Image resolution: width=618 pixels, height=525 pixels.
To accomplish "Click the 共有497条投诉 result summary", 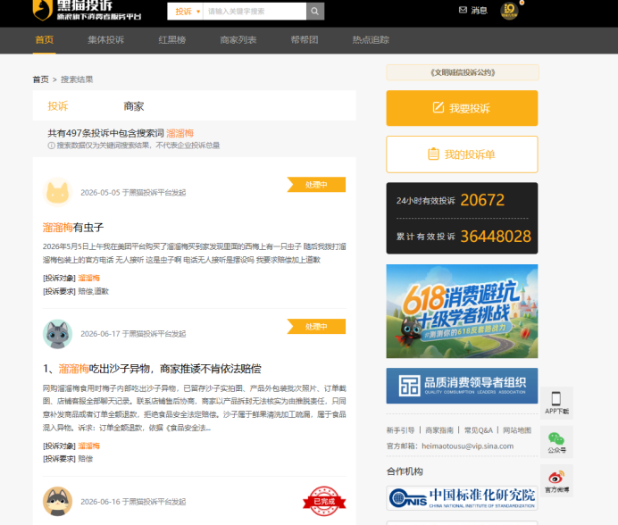I will pos(121,133).
